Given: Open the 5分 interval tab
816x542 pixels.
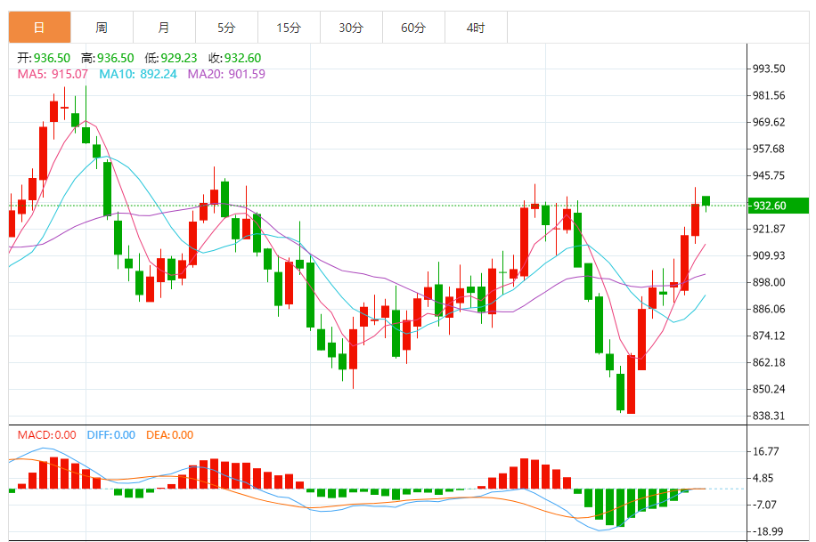Looking at the screenshot, I should (x=227, y=28).
